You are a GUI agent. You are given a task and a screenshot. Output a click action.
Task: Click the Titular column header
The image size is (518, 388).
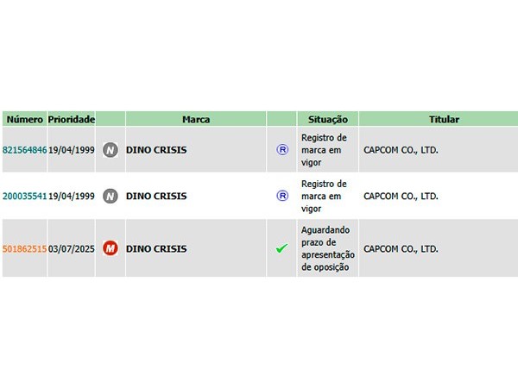click(444, 119)
